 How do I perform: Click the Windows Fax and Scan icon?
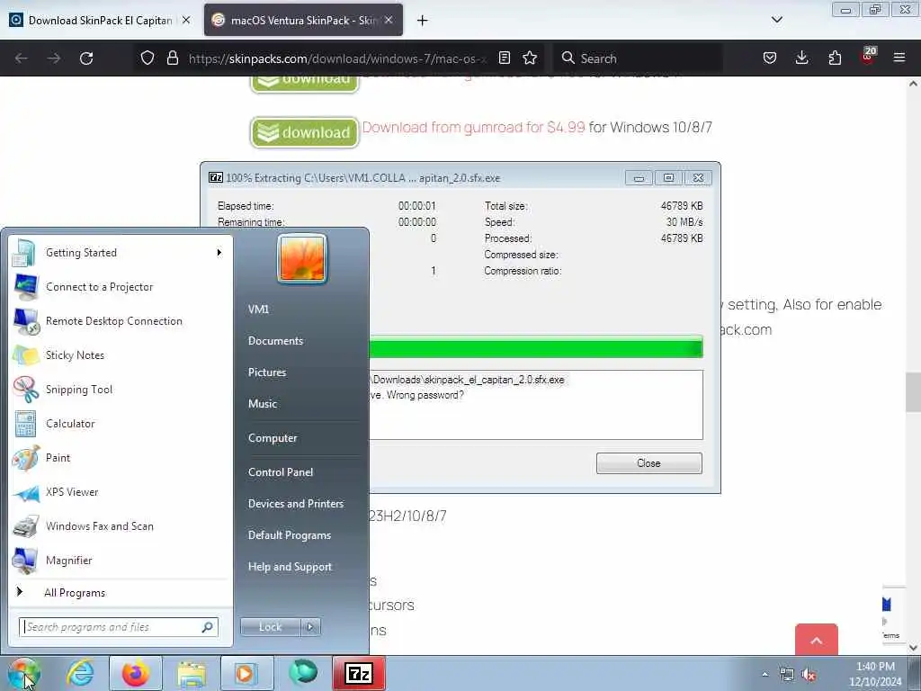click(25, 526)
